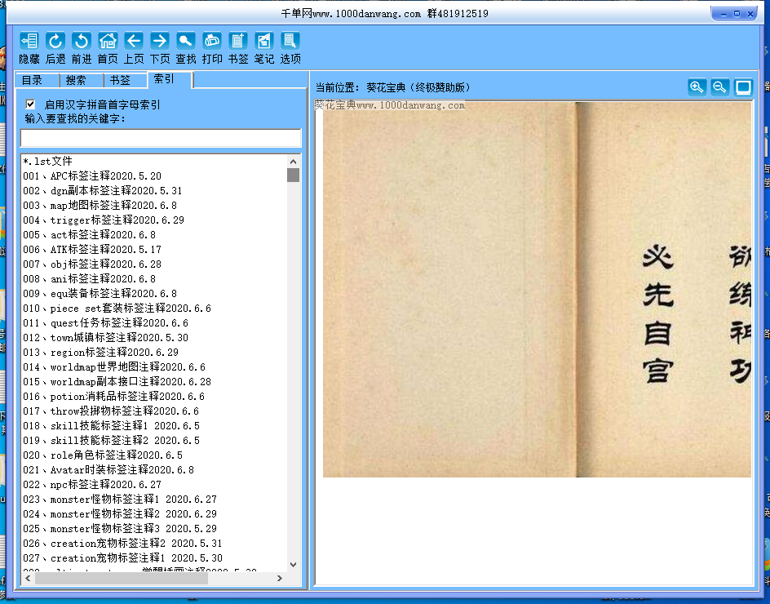Click the 后退 back toolbar icon

(x=55, y=42)
